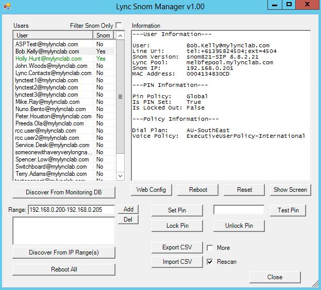Click the PIN entry text field
The width and height of the screenshot is (321, 290).
[239, 210]
